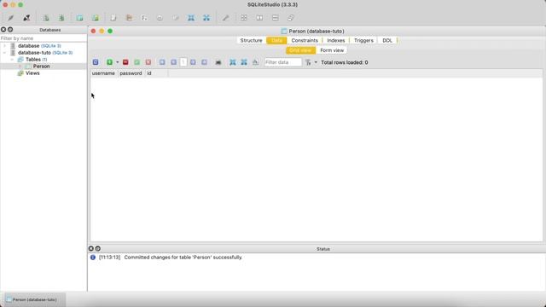This screenshot has width=546, height=307.
Task: Click the Add a database toolbar icon
Action: (45, 18)
